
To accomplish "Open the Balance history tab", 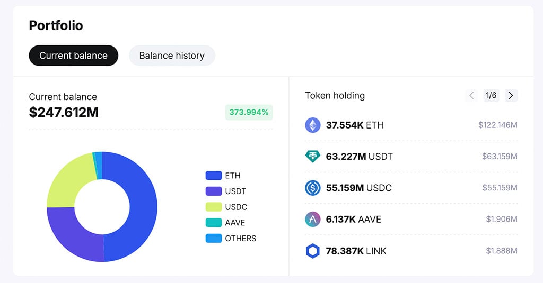I will click(172, 56).
